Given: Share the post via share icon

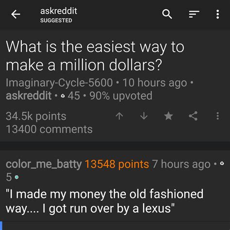Looking at the screenshot, I should click(x=193, y=116).
